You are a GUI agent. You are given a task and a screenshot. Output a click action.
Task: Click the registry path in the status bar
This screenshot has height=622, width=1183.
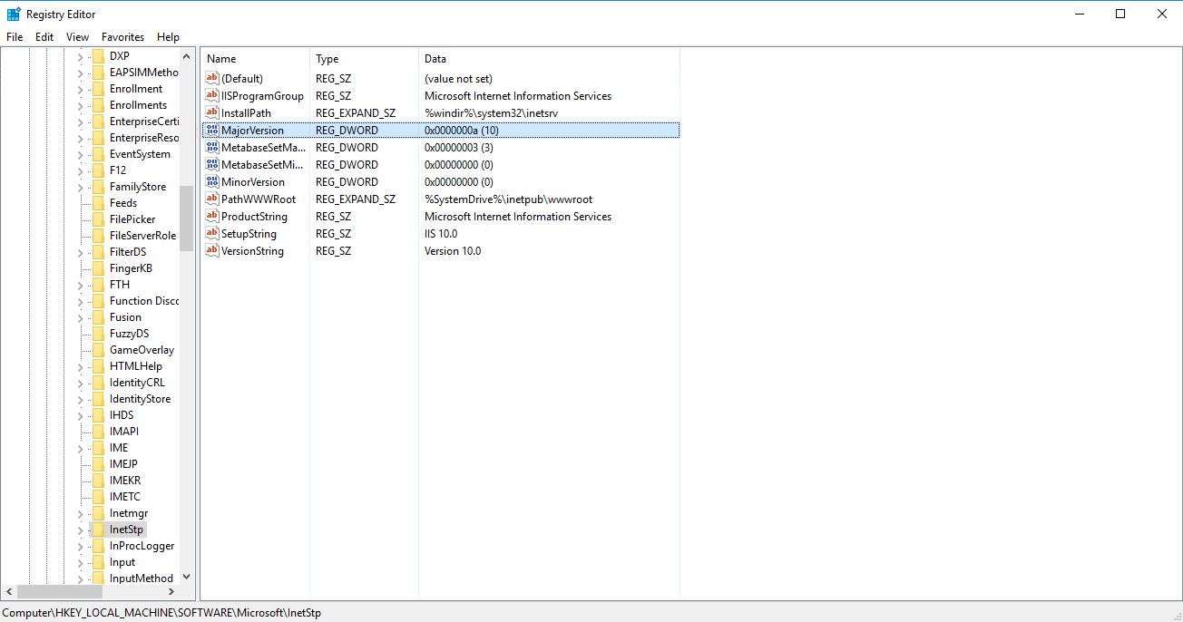(161, 613)
